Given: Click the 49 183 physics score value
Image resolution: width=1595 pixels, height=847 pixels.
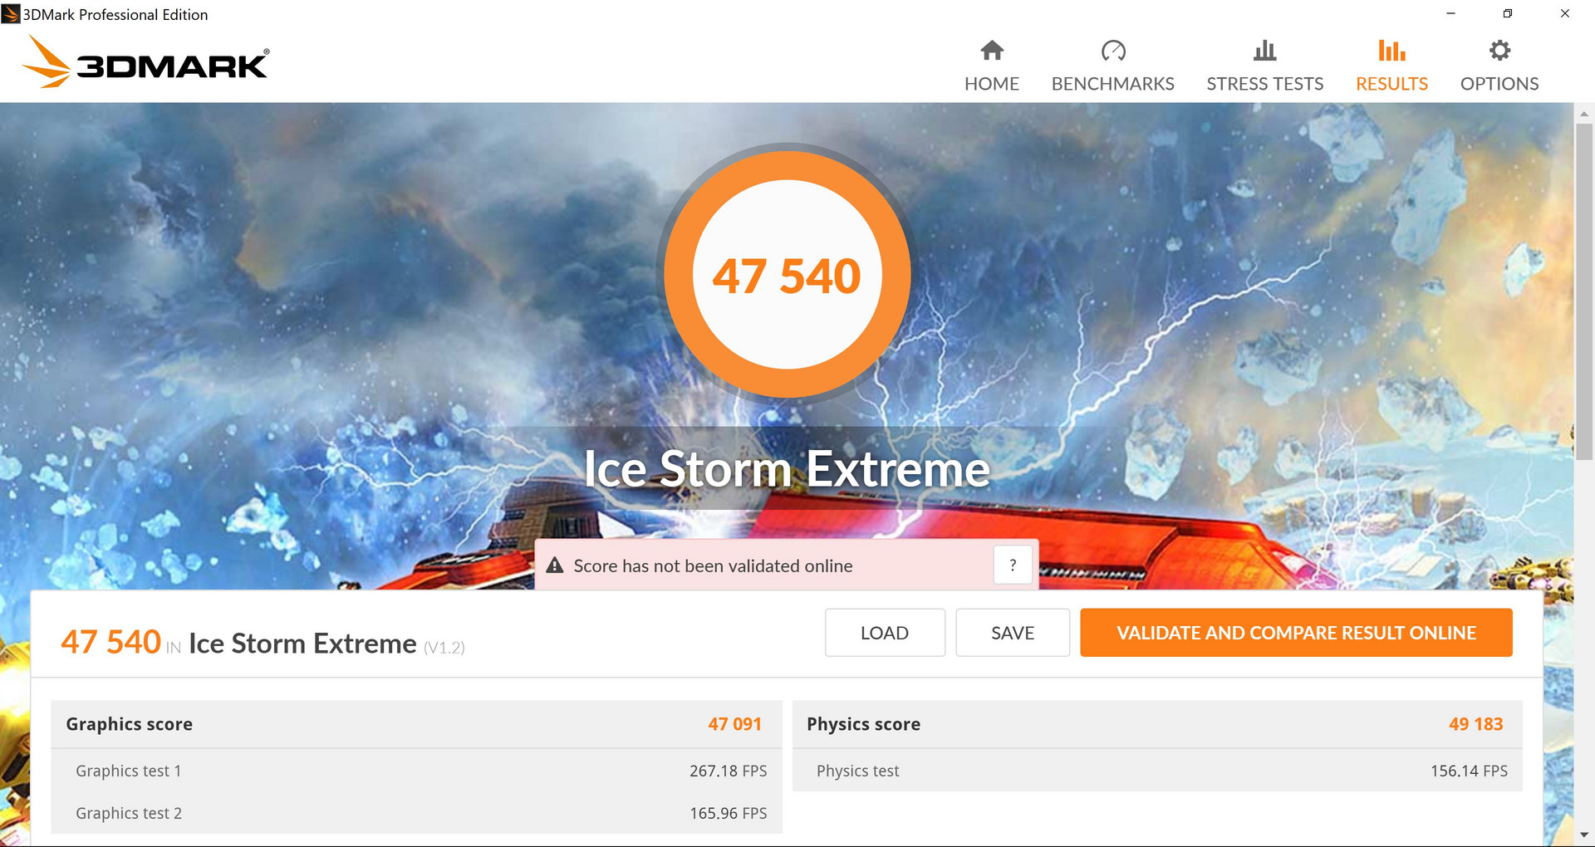Looking at the screenshot, I should 1475,724.
